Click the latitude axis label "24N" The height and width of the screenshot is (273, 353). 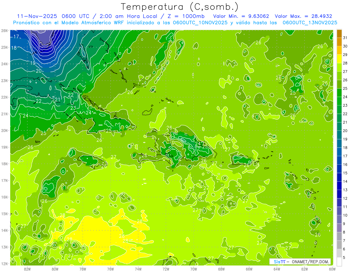click(x=4, y=64)
